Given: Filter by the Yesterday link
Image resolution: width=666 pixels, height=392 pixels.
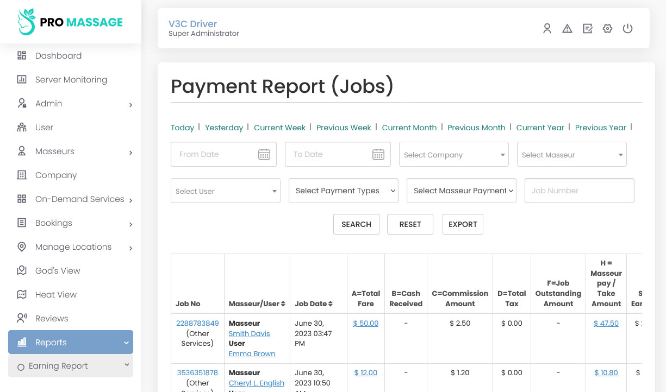Looking at the screenshot, I should (x=224, y=128).
